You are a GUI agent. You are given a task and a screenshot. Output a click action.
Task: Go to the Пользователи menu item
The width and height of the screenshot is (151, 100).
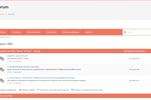coord(34,32)
